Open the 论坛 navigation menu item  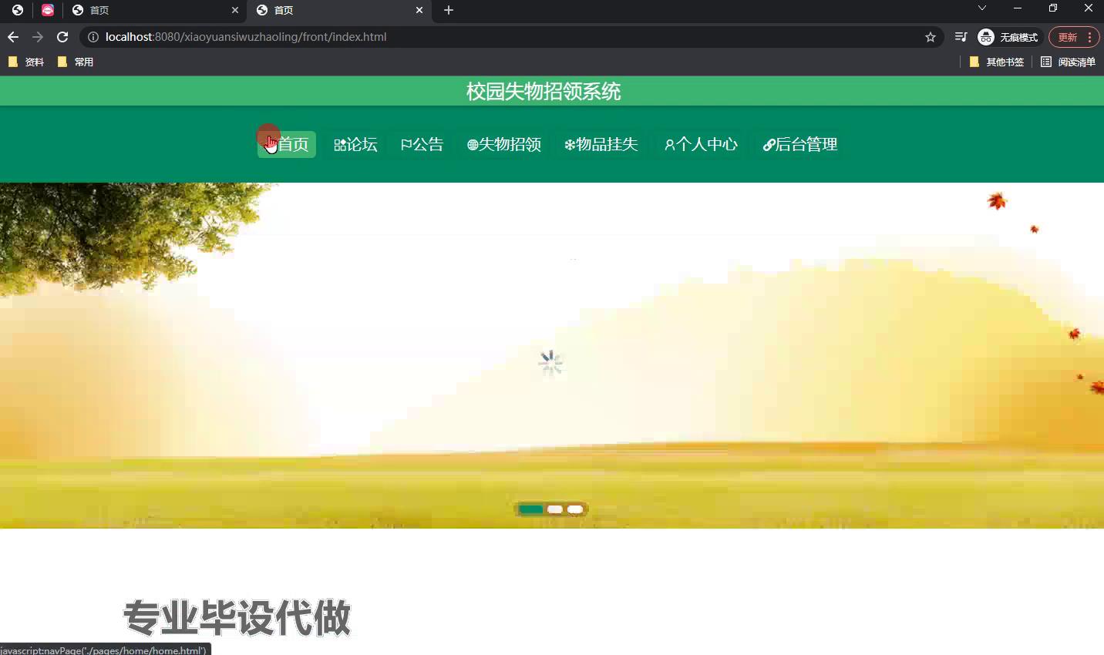tap(355, 145)
